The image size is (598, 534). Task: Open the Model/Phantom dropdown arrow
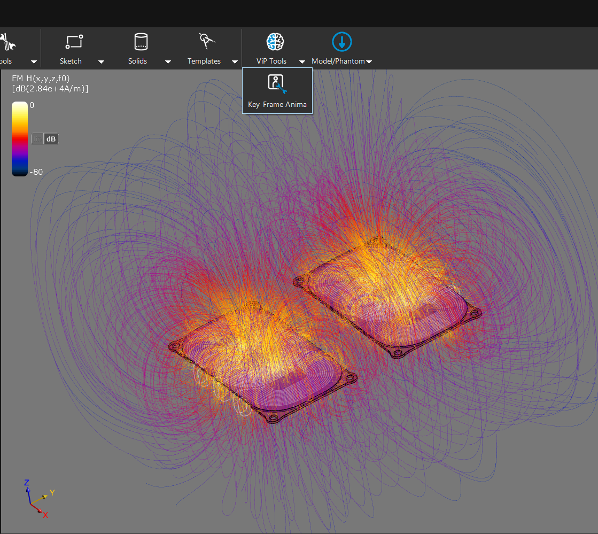pyautogui.click(x=369, y=62)
